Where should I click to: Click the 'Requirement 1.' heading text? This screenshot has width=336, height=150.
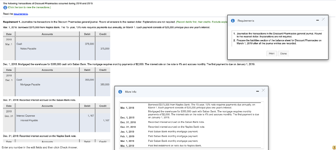coord(11,21)
